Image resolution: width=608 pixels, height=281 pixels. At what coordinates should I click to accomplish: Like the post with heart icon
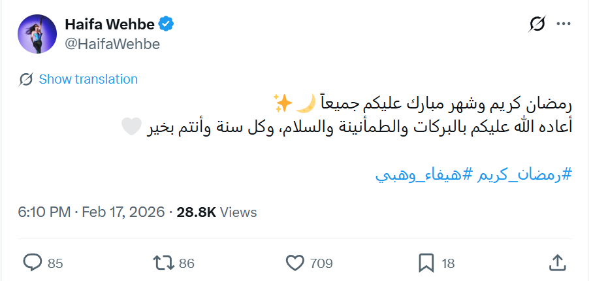pyautogui.click(x=296, y=263)
